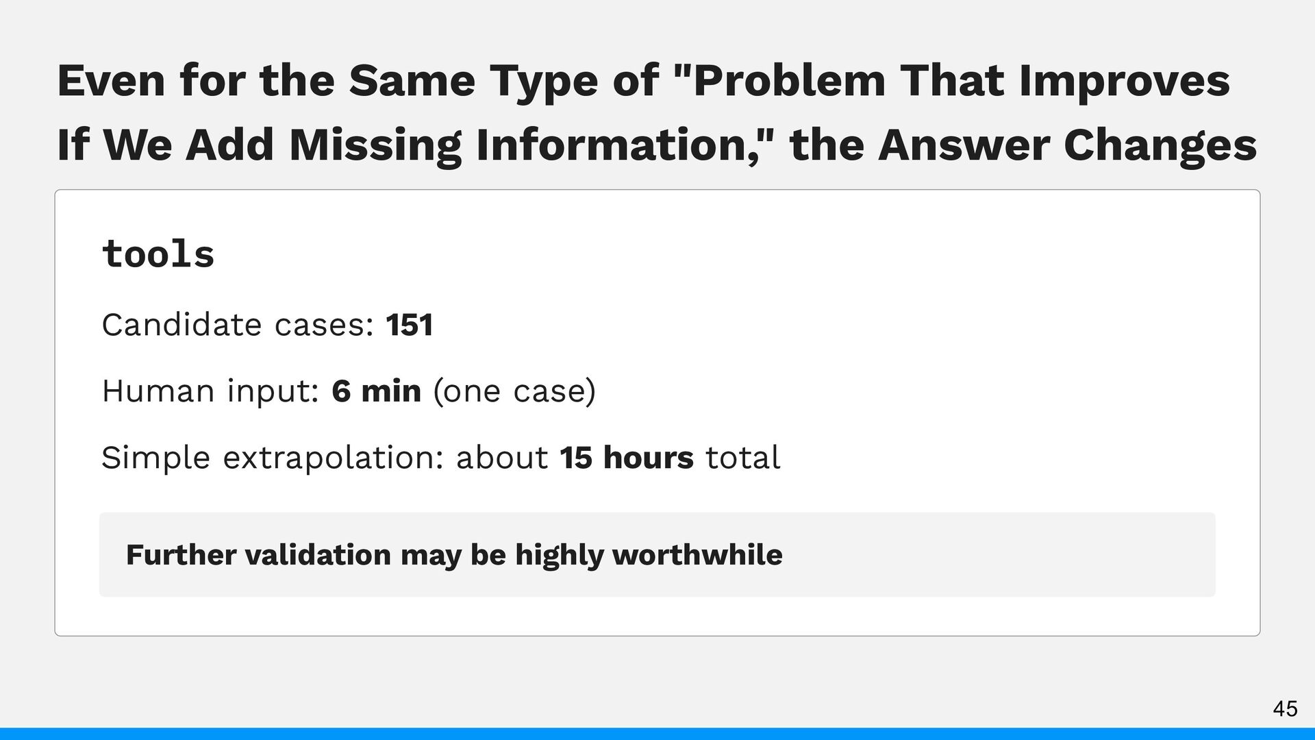Image resolution: width=1315 pixels, height=740 pixels.
Task: Click the bold number 151
Action: click(x=409, y=324)
